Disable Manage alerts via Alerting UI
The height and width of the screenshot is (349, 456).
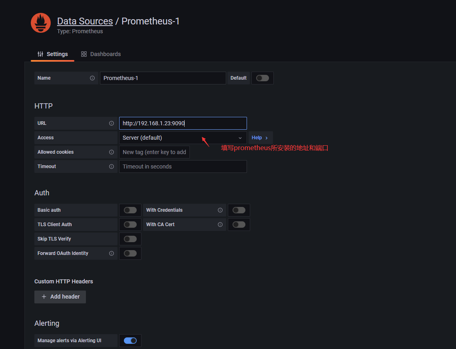[130, 341]
